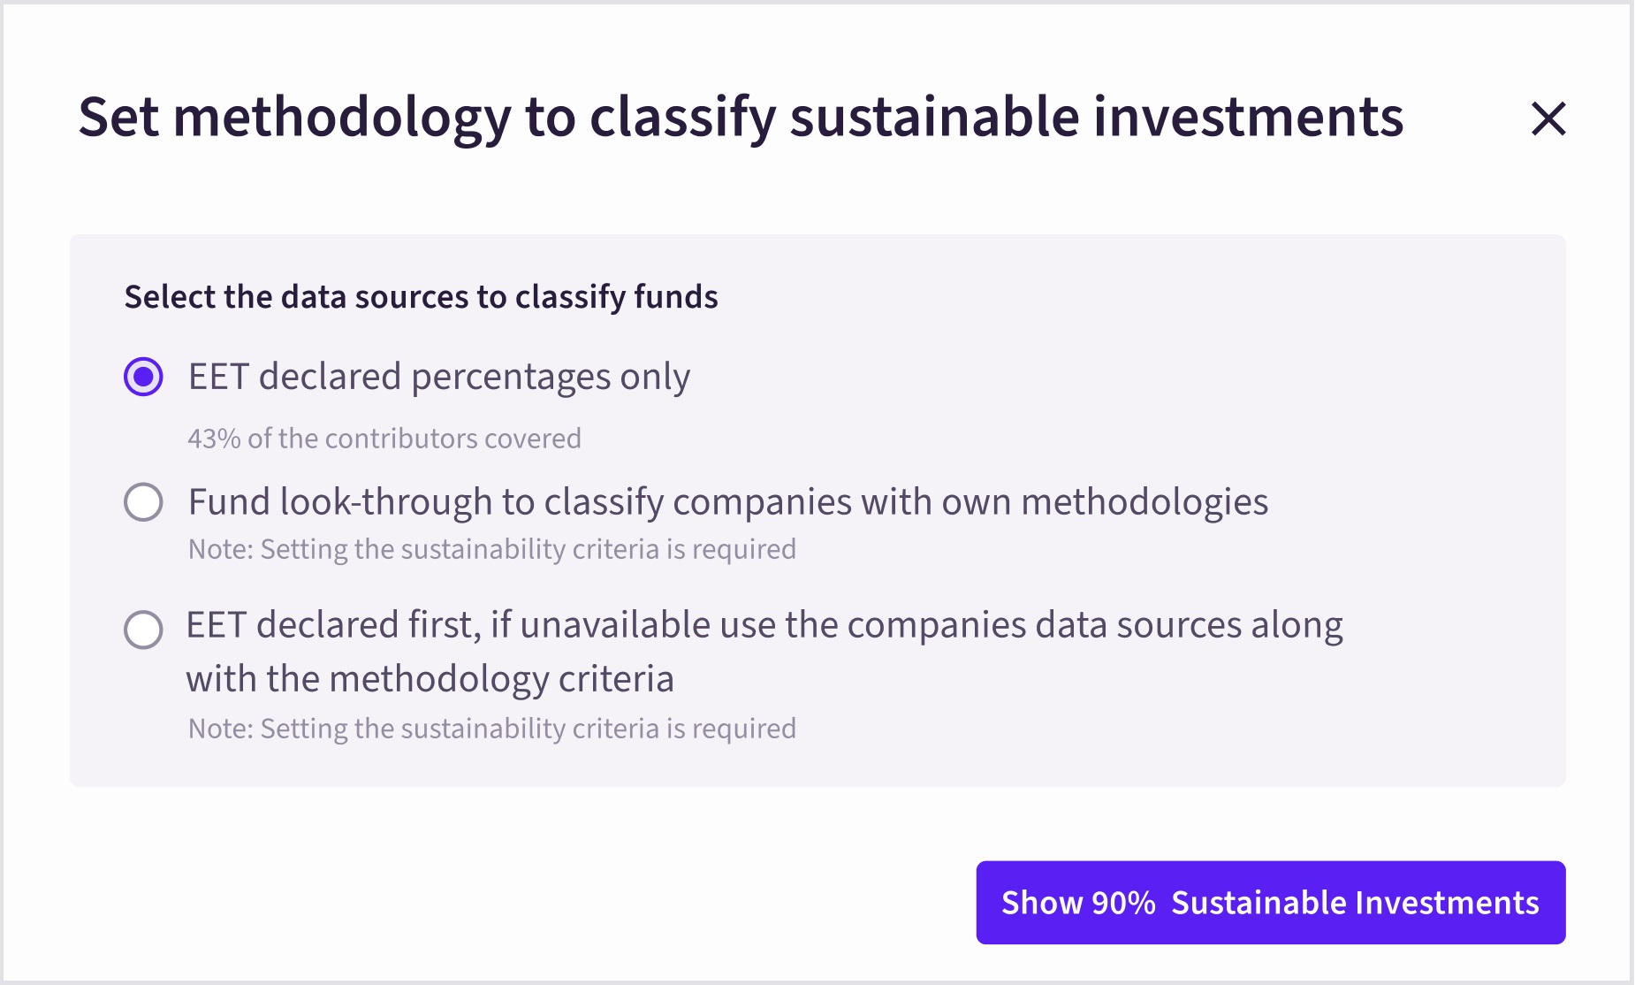Close the methodology dialog with the X icon
1635x985 pixels.
1548,118
